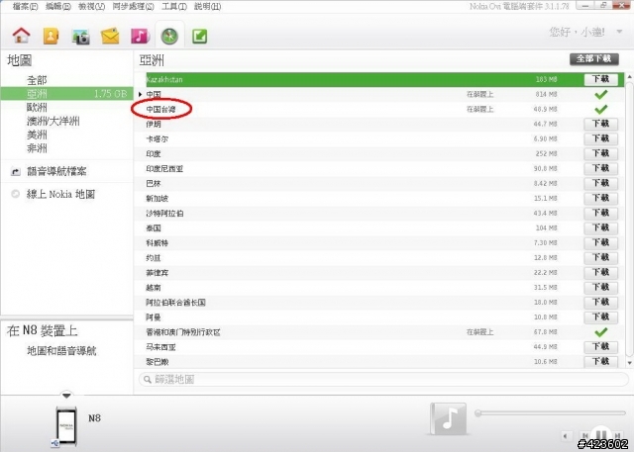Open the green software update icon
Viewport: 634px width, 452px height.
tap(199, 37)
